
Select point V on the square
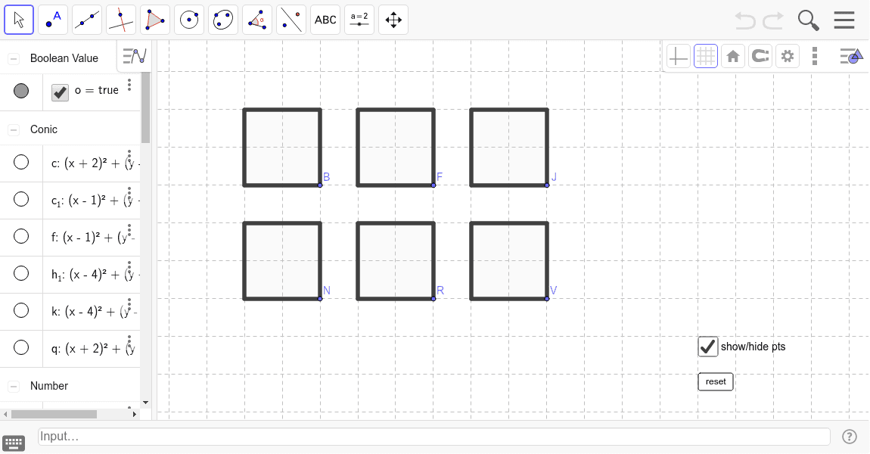point(546,299)
